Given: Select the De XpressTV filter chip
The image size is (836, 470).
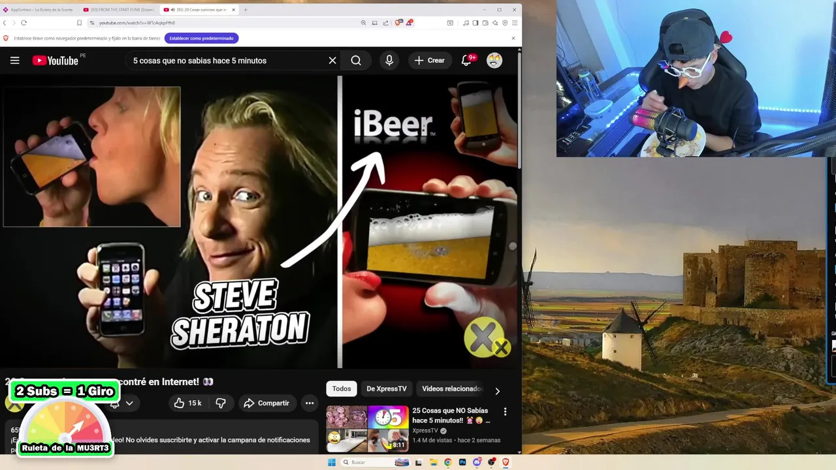Looking at the screenshot, I should click(387, 389).
